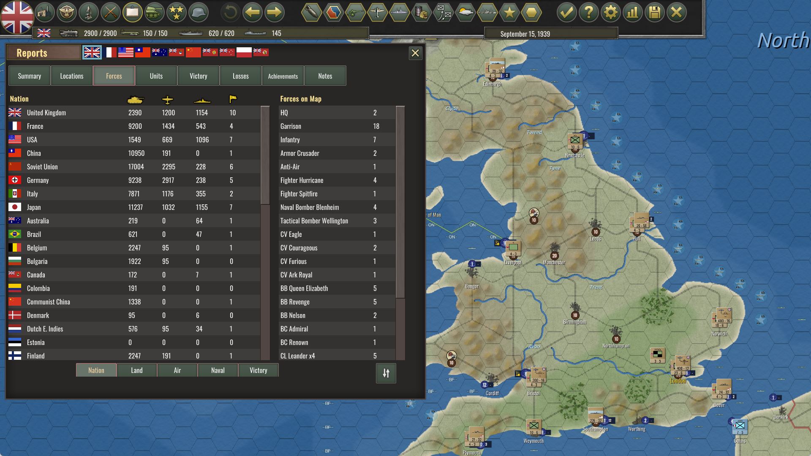The height and width of the screenshot is (456, 811).
Task: Sort forces by Naval button
Action: point(218,370)
